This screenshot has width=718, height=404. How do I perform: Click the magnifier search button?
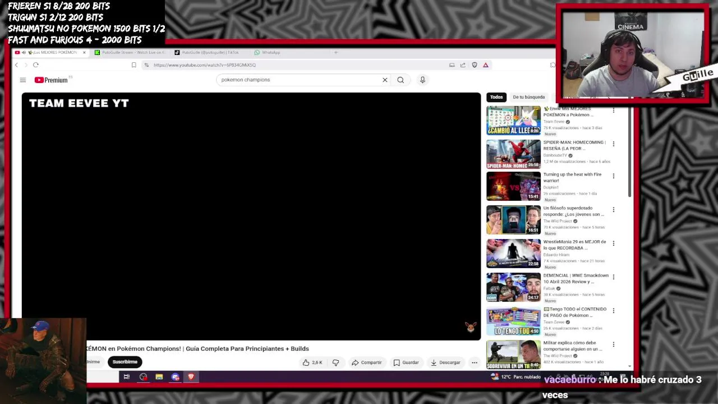(x=401, y=80)
